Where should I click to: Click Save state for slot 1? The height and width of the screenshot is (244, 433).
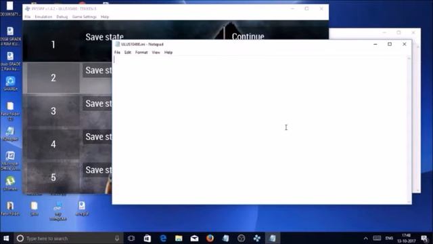pos(104,37)
